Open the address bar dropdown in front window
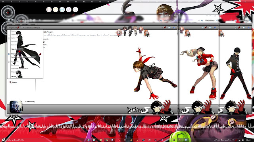Image resolution: width=254 pixels, height=142 pixels. [x=158, y=21]
